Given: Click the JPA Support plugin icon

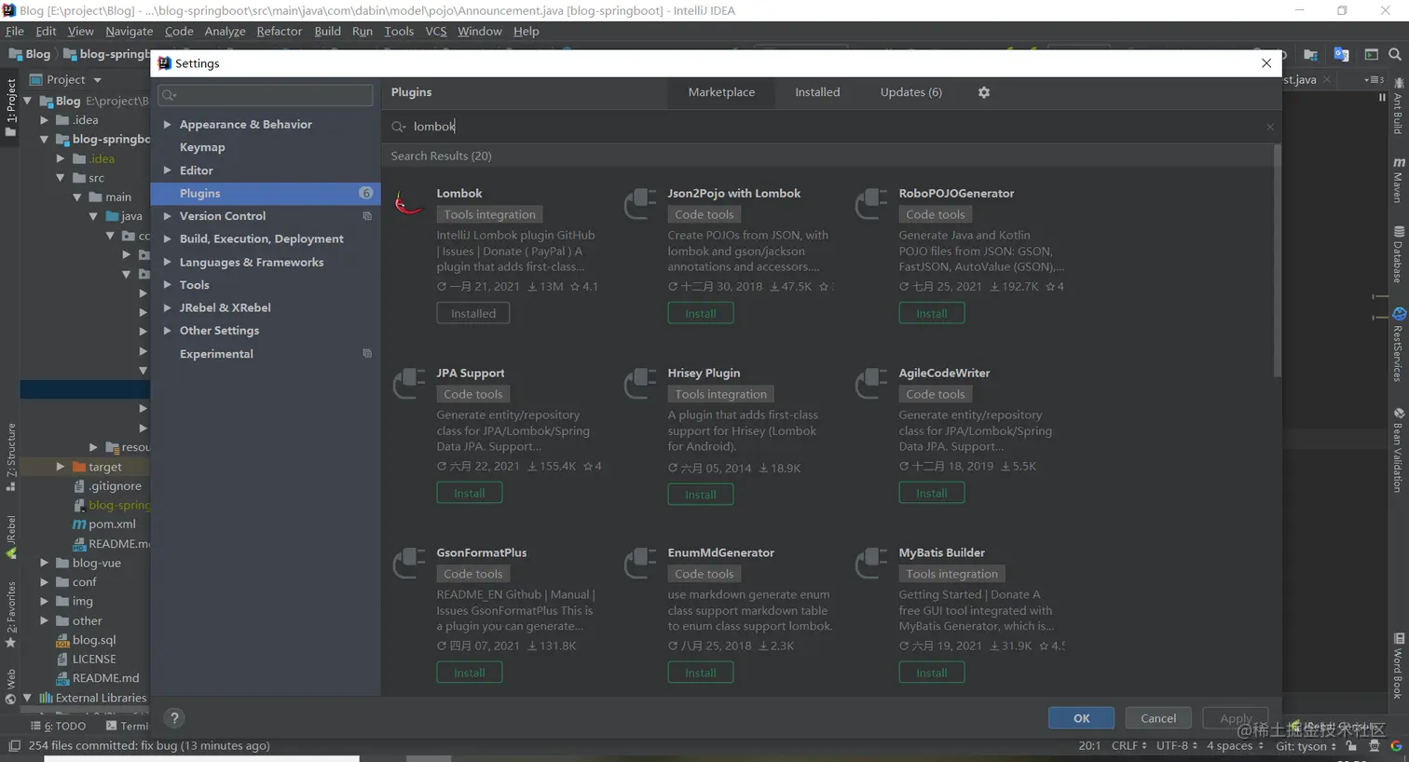Looking at the screenshot, I should (x=408, y=382).
